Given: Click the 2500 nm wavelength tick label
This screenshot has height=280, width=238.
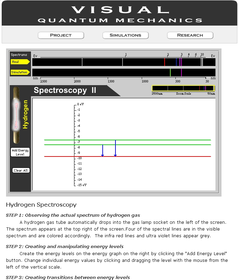Looking at the screenshot, I should tap(44, 81).
